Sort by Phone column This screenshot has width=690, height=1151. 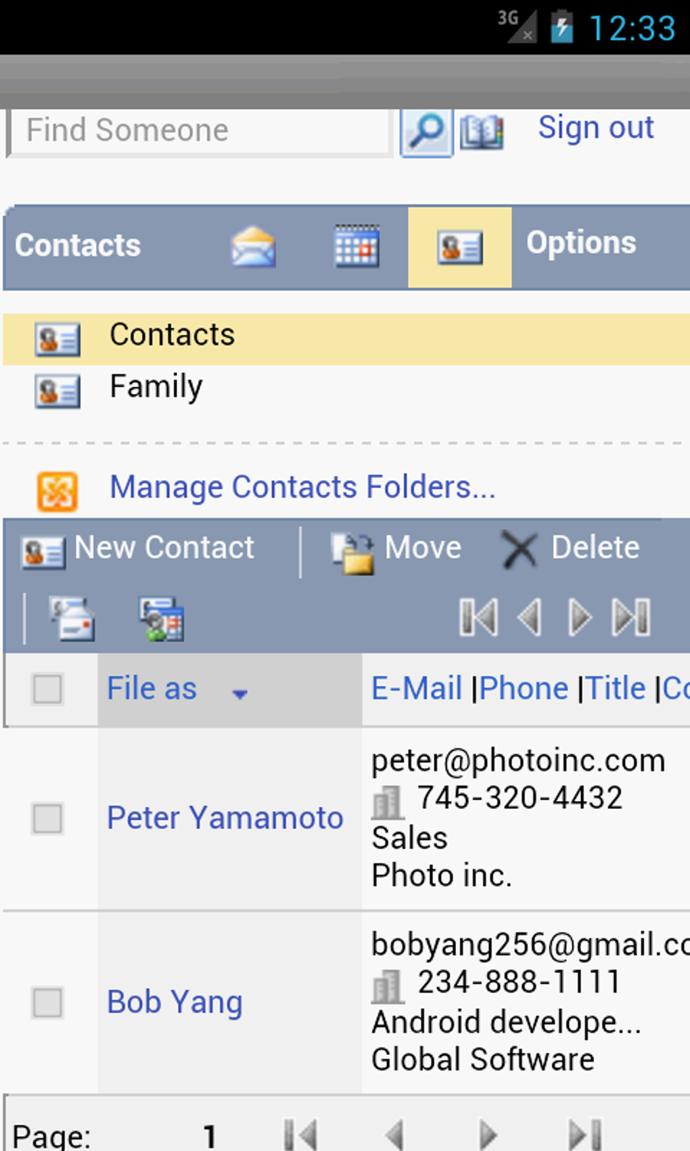(x=524, y=689)
